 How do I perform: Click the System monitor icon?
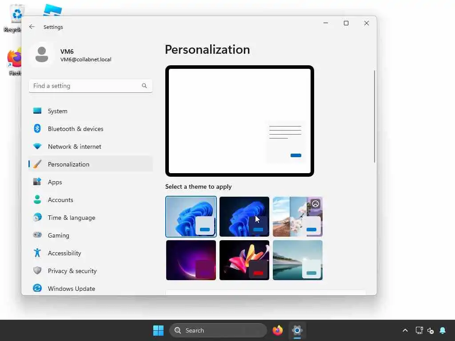click(x=37, y=111)
